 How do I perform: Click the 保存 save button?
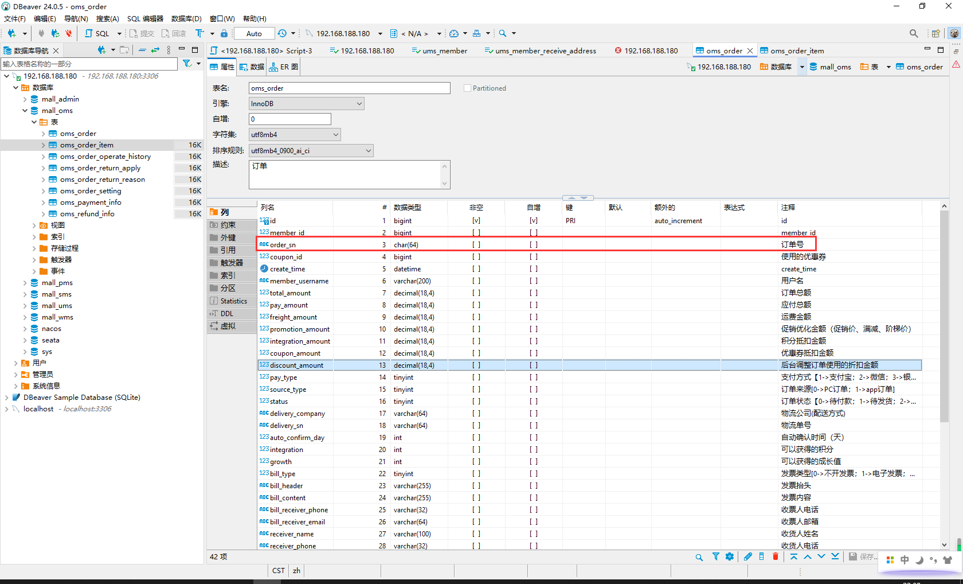pyautogui.click(x=862, y=556)
